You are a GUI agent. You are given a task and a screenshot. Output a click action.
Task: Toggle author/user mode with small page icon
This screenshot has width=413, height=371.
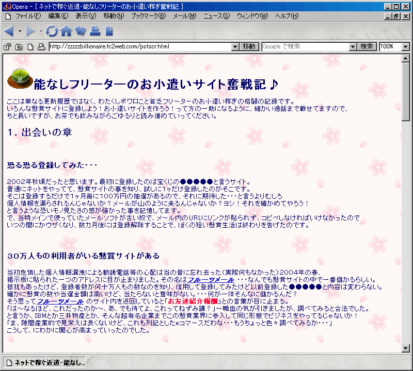[x=30, y=47]
